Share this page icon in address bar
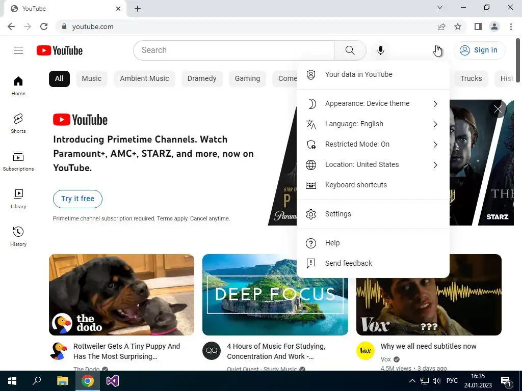 pos(441,26)
